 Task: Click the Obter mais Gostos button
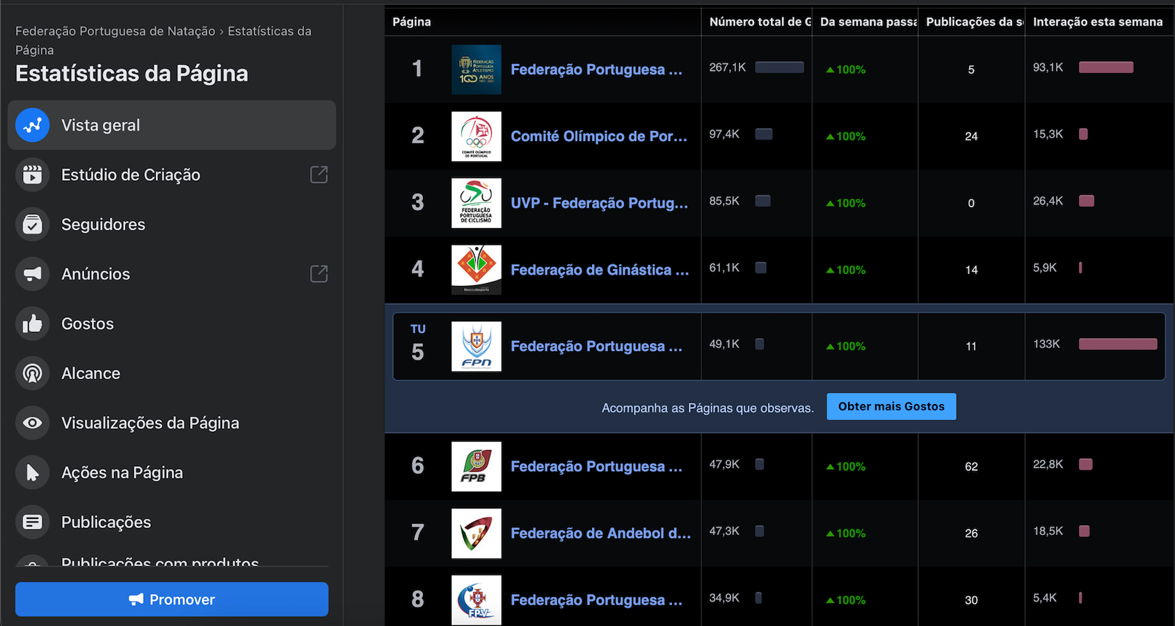(x=891, y=407)
